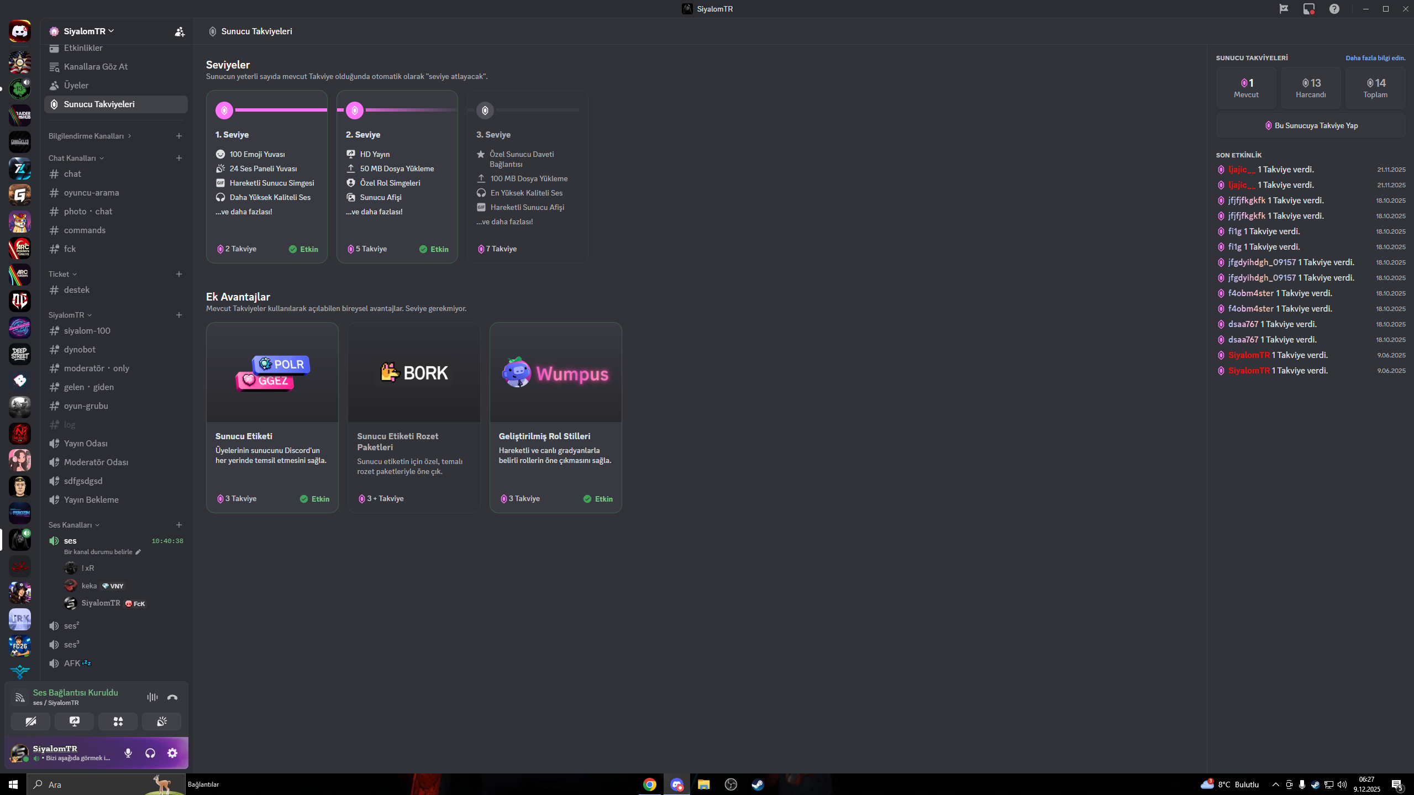This screenshot has height=795, width=1414.
Task: Open the commands text channel
Action: click(116, 230)
